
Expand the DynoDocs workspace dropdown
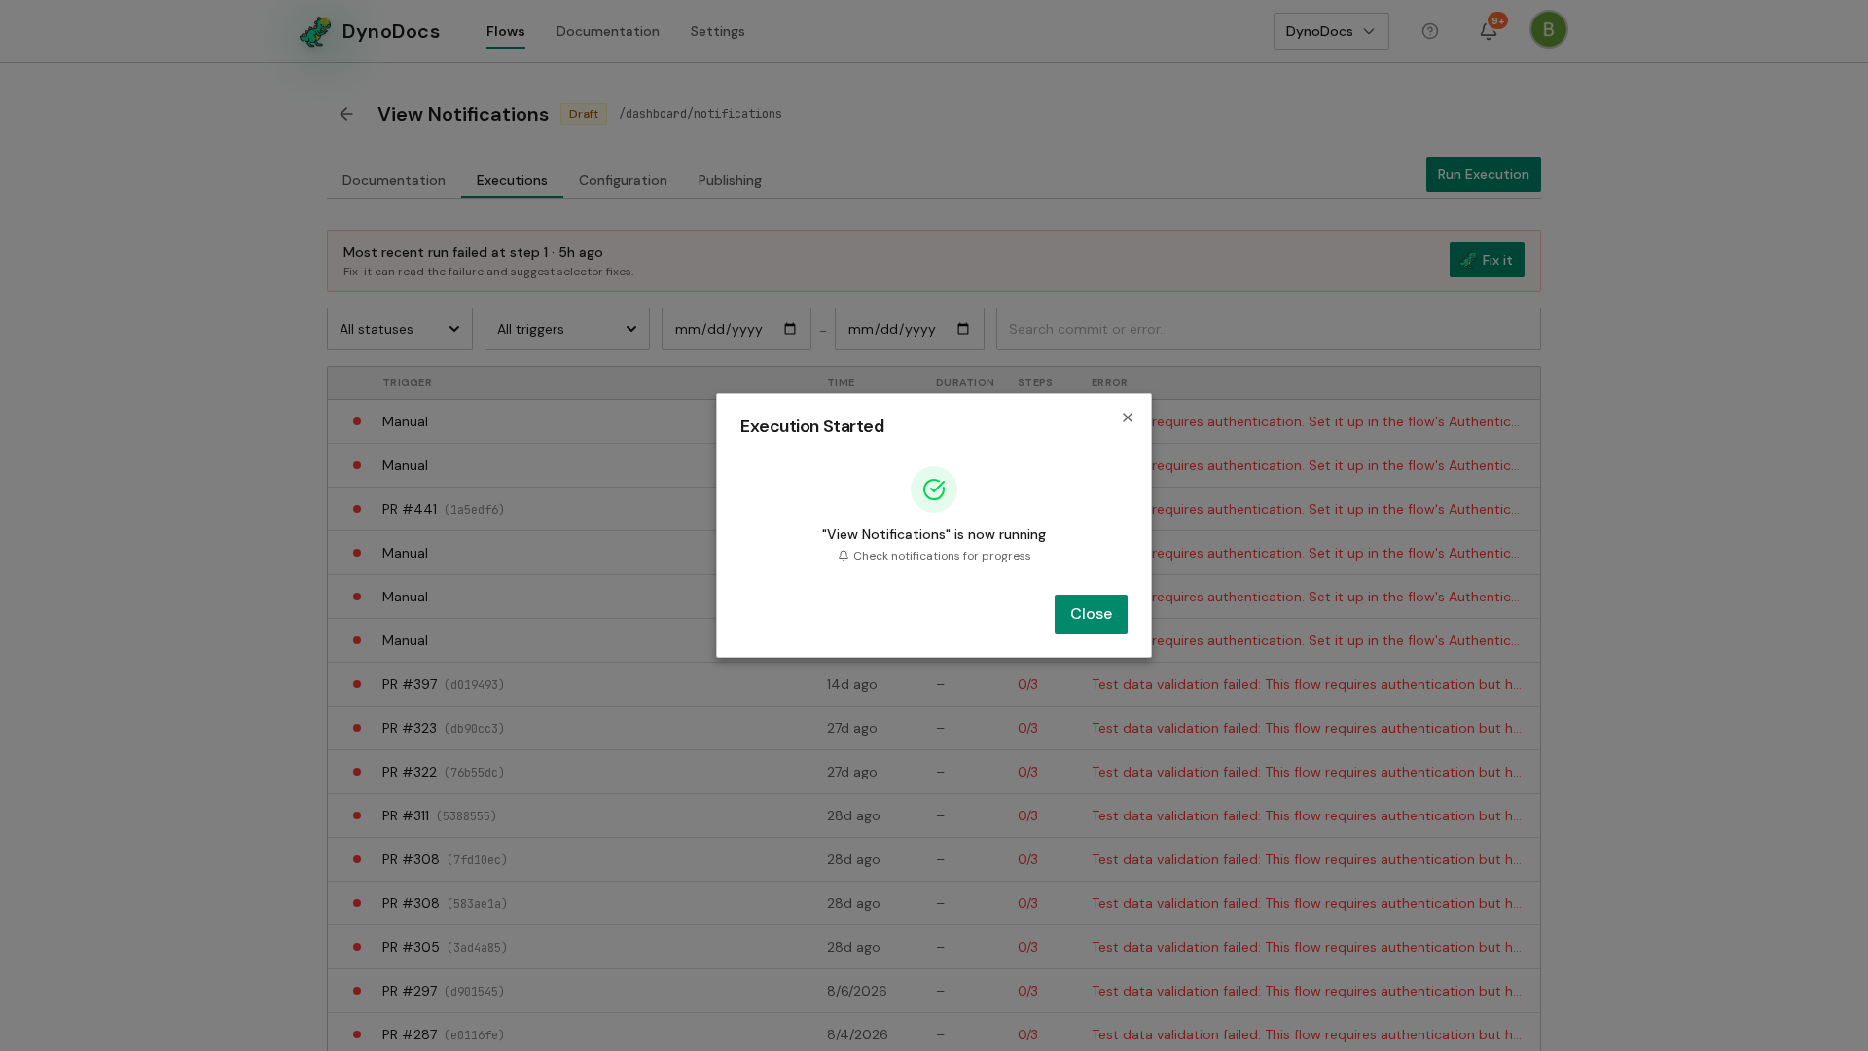pos(1331,31)
